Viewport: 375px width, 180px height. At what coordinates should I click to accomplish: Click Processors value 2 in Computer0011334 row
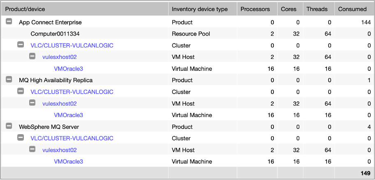click(272, 34)
